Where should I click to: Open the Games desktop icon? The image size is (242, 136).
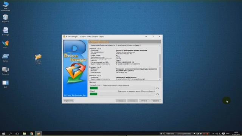pos(5,58)
